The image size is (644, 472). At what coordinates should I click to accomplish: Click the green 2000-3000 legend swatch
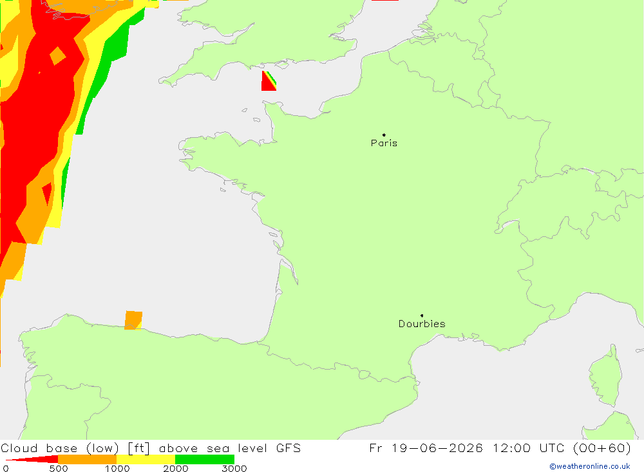click(205, 459)
